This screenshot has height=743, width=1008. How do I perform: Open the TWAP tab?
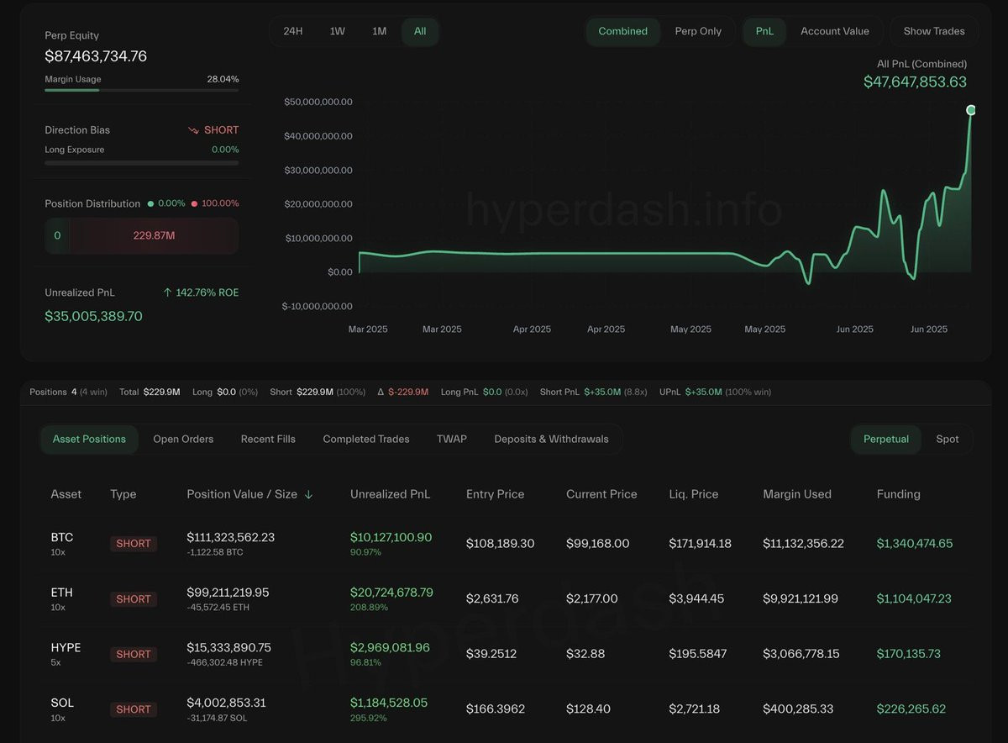(452, 439)
